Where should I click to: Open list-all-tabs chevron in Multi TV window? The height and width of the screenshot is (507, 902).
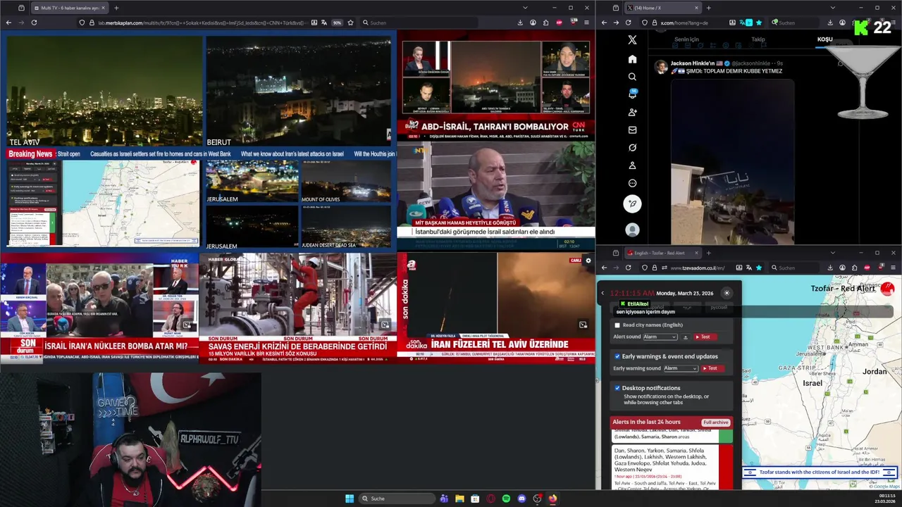pos(524,8)
